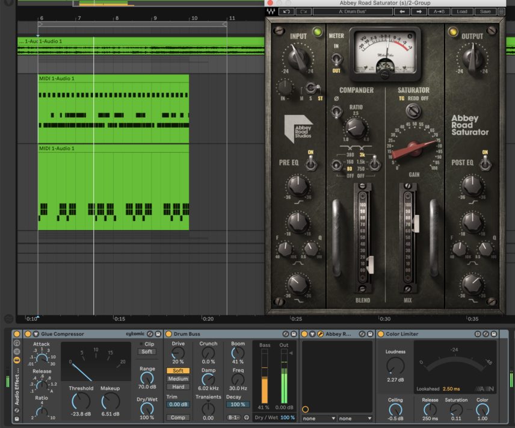The height and width of the screenshot is (428, 515).
Task: Toggle Glue Compressor Soft clip button
Action: click(x=147, y=352)
